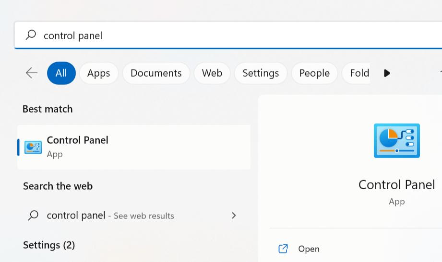Click the Control Panel icon in Best match
The width and height of the screenshot is (442, 262).
(33, 147)
